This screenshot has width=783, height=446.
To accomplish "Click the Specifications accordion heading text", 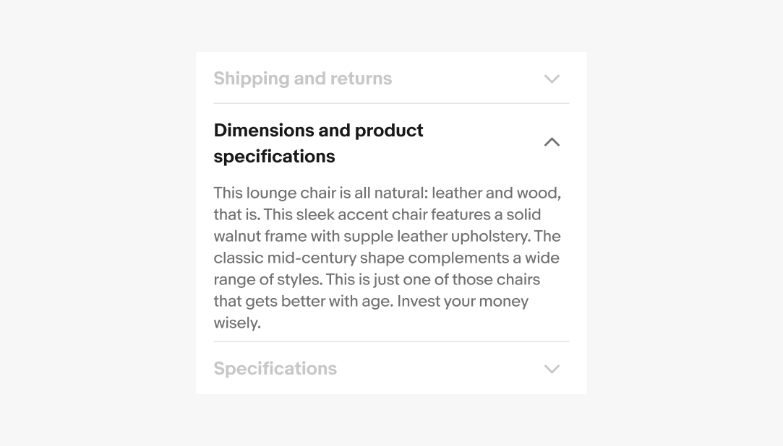I will tap(275, 369).
